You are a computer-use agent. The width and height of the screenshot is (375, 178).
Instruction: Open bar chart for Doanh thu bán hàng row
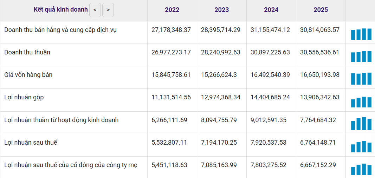coord(361,34)
